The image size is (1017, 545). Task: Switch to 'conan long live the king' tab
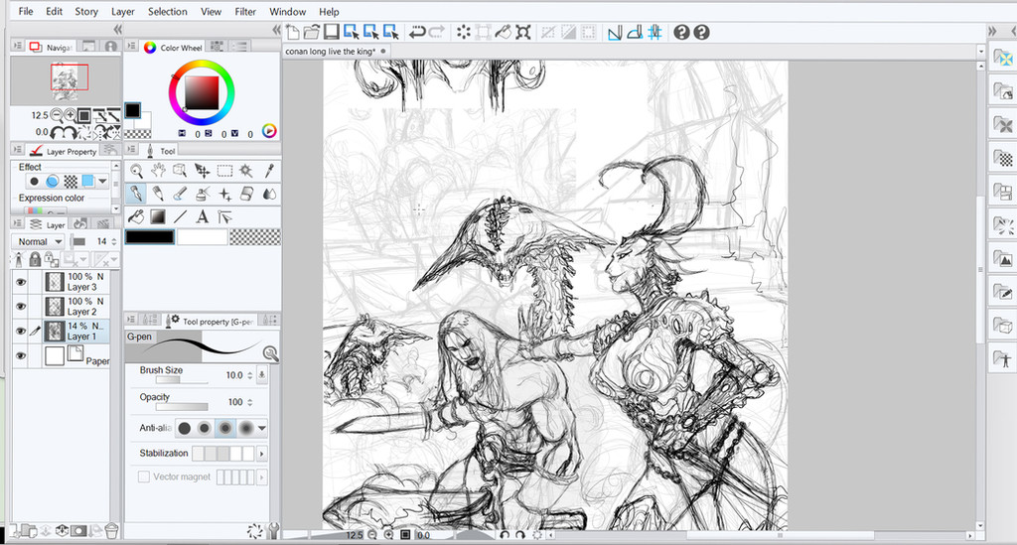[337, 52]
